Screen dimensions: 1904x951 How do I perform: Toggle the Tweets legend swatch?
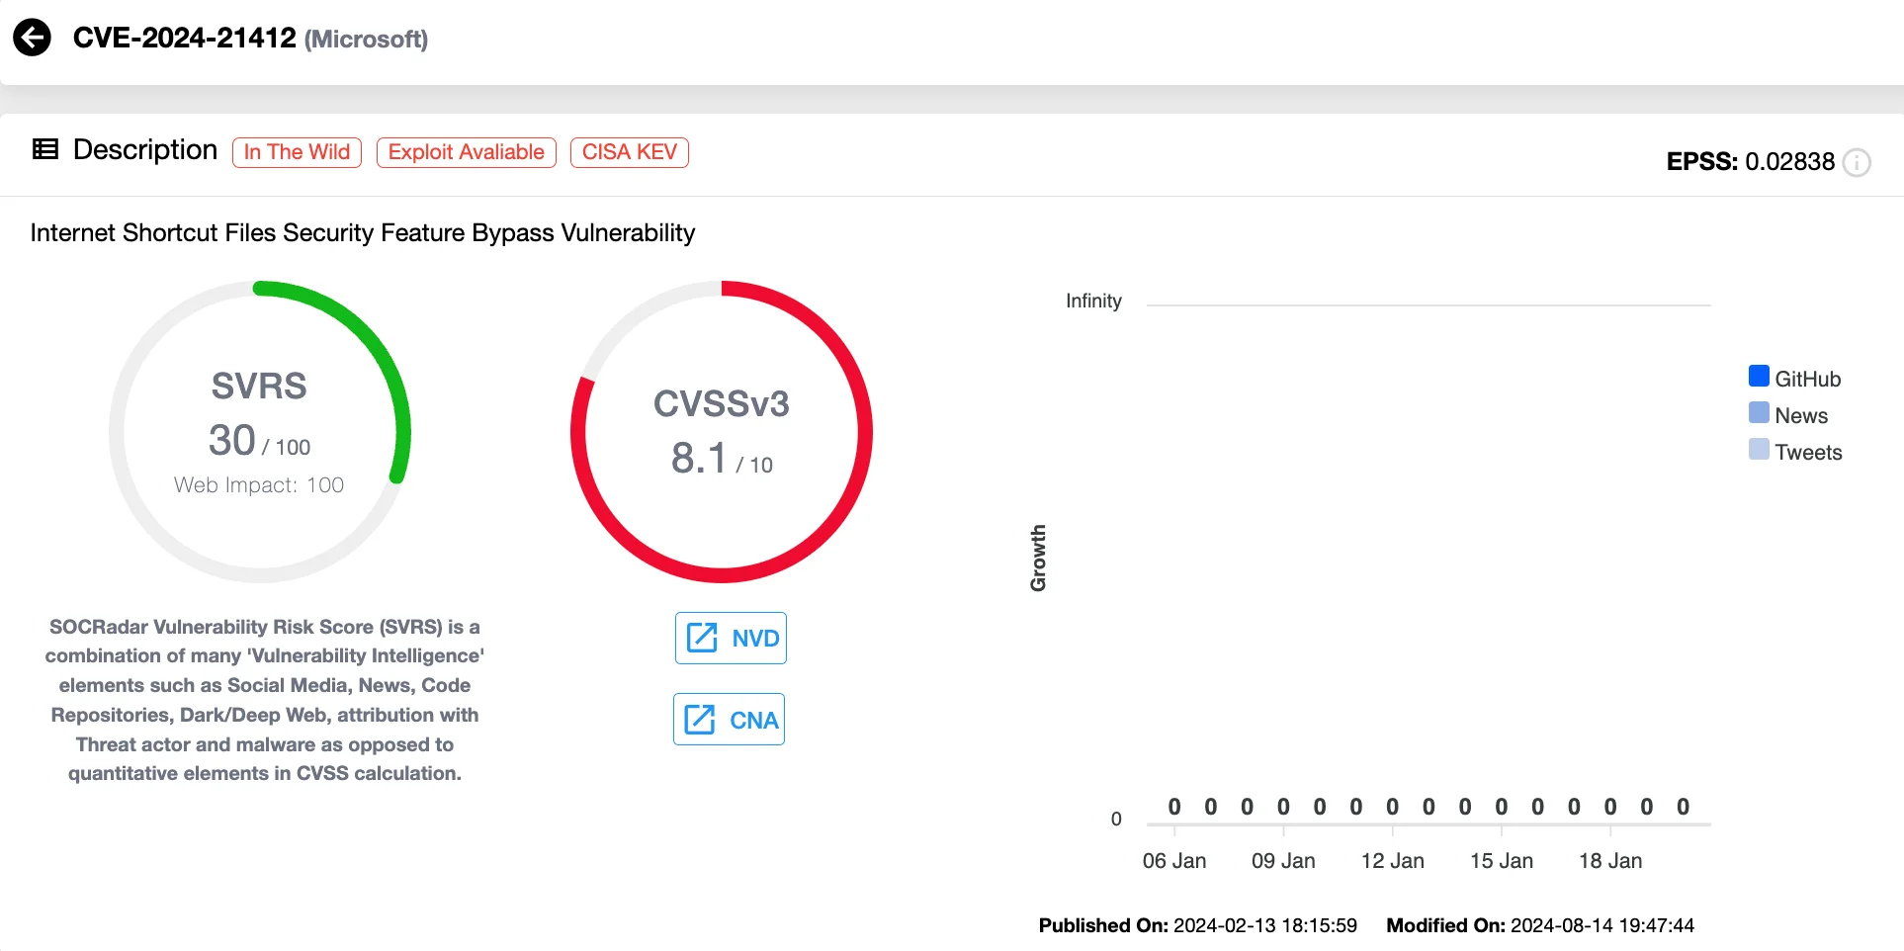pos(1759,450)
